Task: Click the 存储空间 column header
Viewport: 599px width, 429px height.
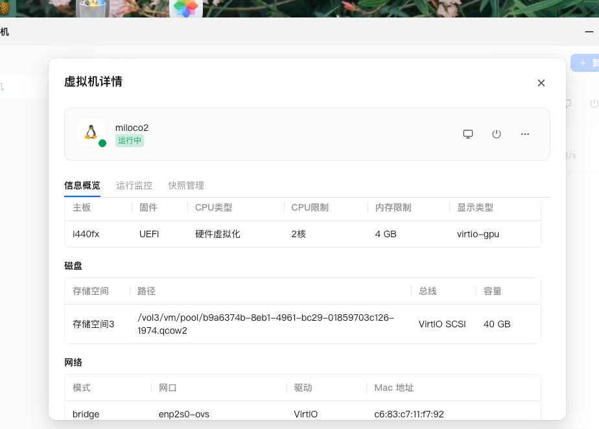Action: [x=91, y=291]
